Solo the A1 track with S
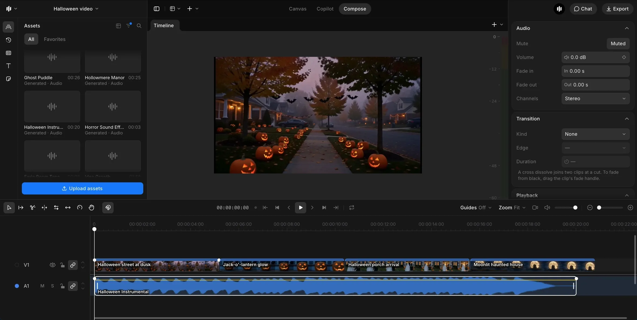This screenshot has width=637, height=320. [x=52, y=286]
